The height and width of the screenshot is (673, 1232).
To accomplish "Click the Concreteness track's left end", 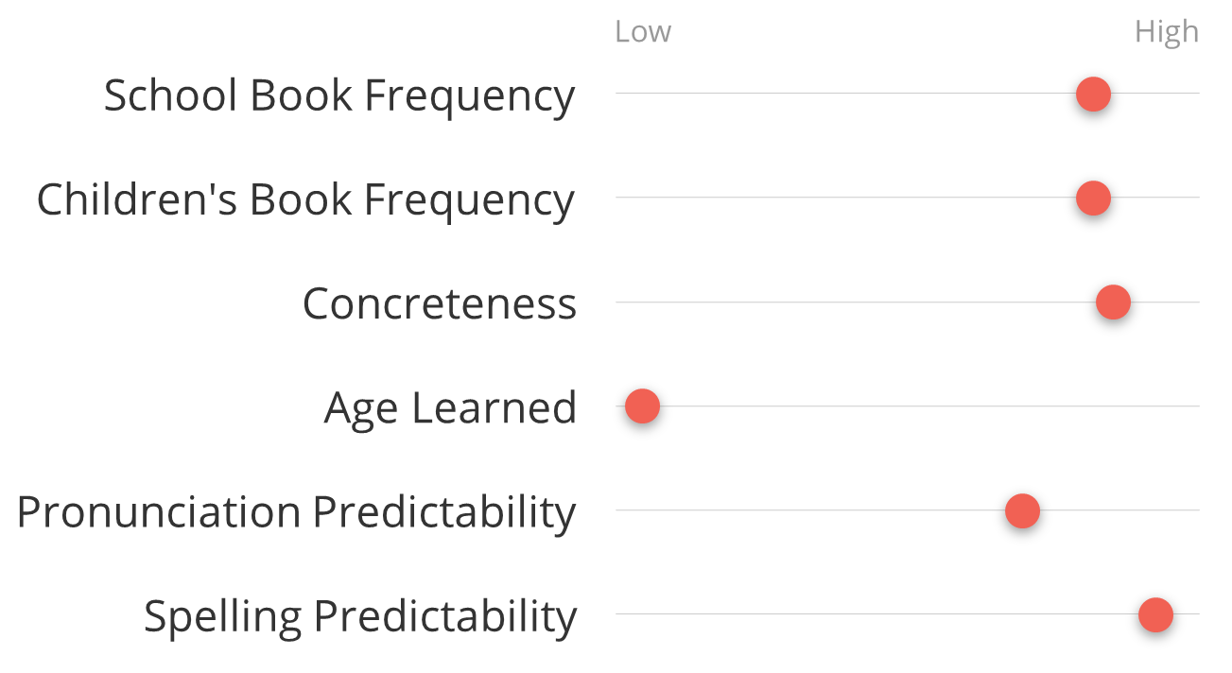I will [620, 302].
